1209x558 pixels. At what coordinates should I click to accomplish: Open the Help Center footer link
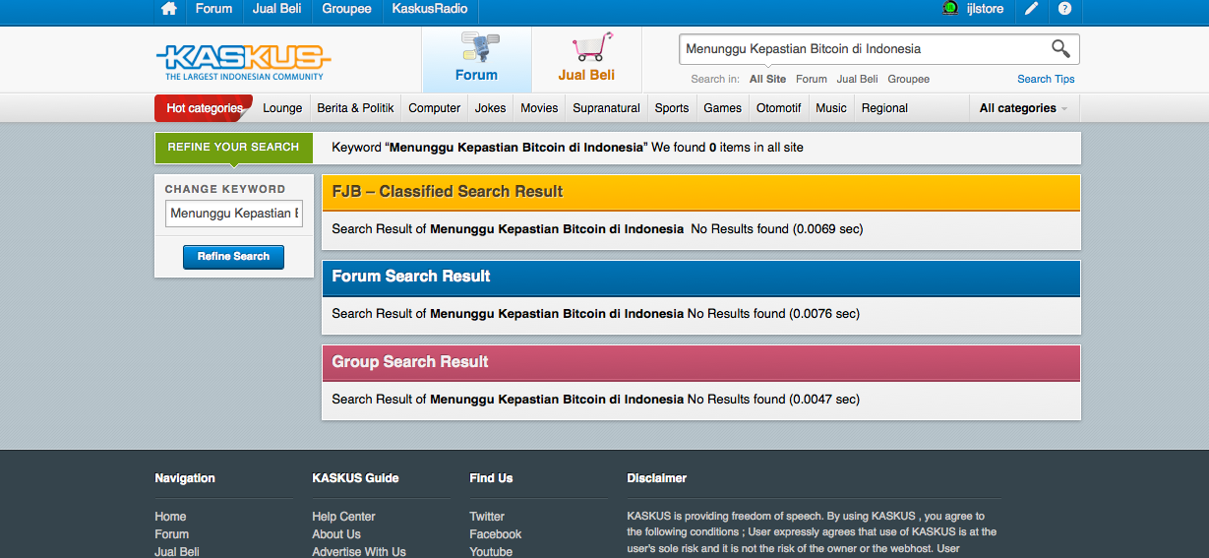(x=343, y=517)
